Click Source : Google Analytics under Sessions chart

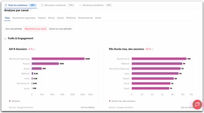(21, 108)
